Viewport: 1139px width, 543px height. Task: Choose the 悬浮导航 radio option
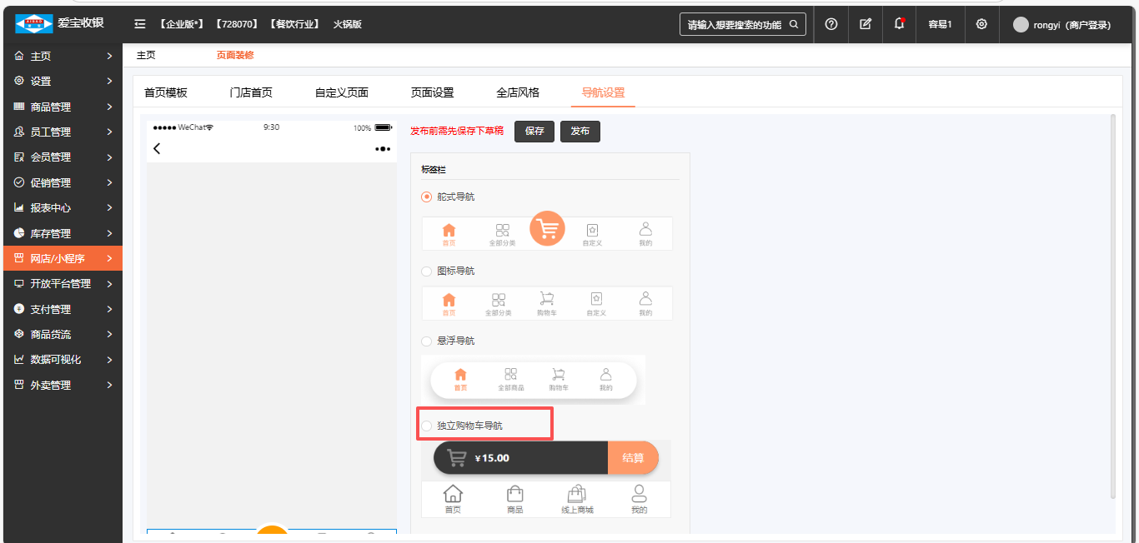[427, 341]
